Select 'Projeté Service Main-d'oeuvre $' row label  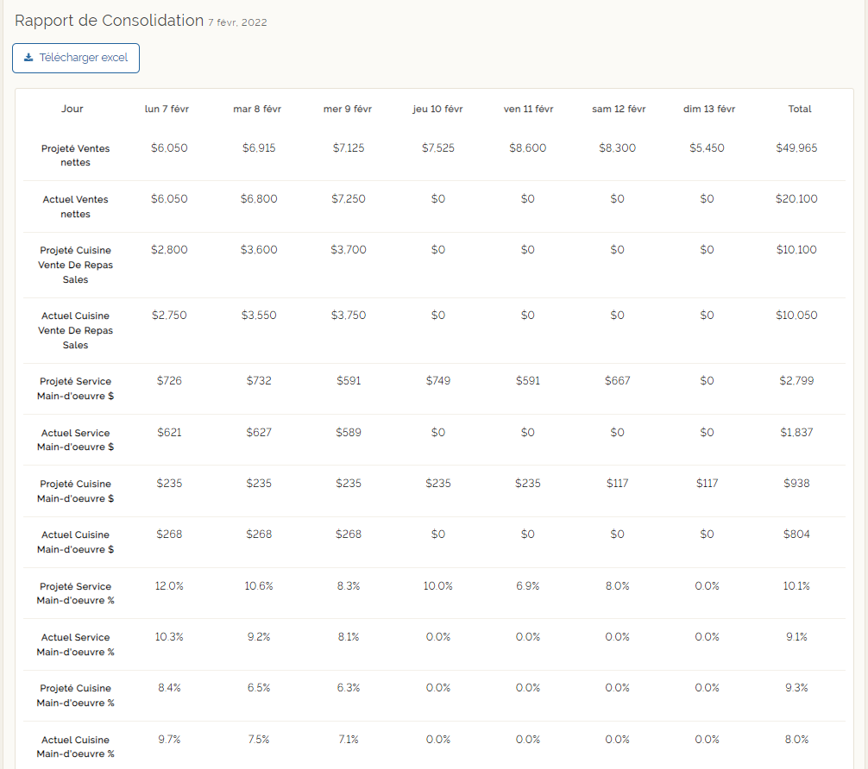click(75, 388)
